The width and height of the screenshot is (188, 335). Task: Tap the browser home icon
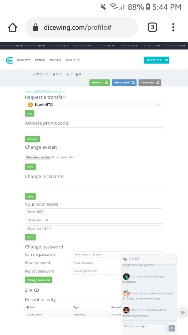click(13, 27)
